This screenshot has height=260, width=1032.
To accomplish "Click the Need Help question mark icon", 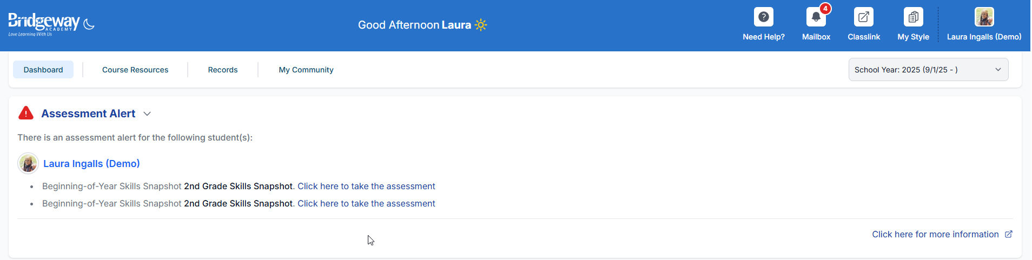I will coord(763,17).
